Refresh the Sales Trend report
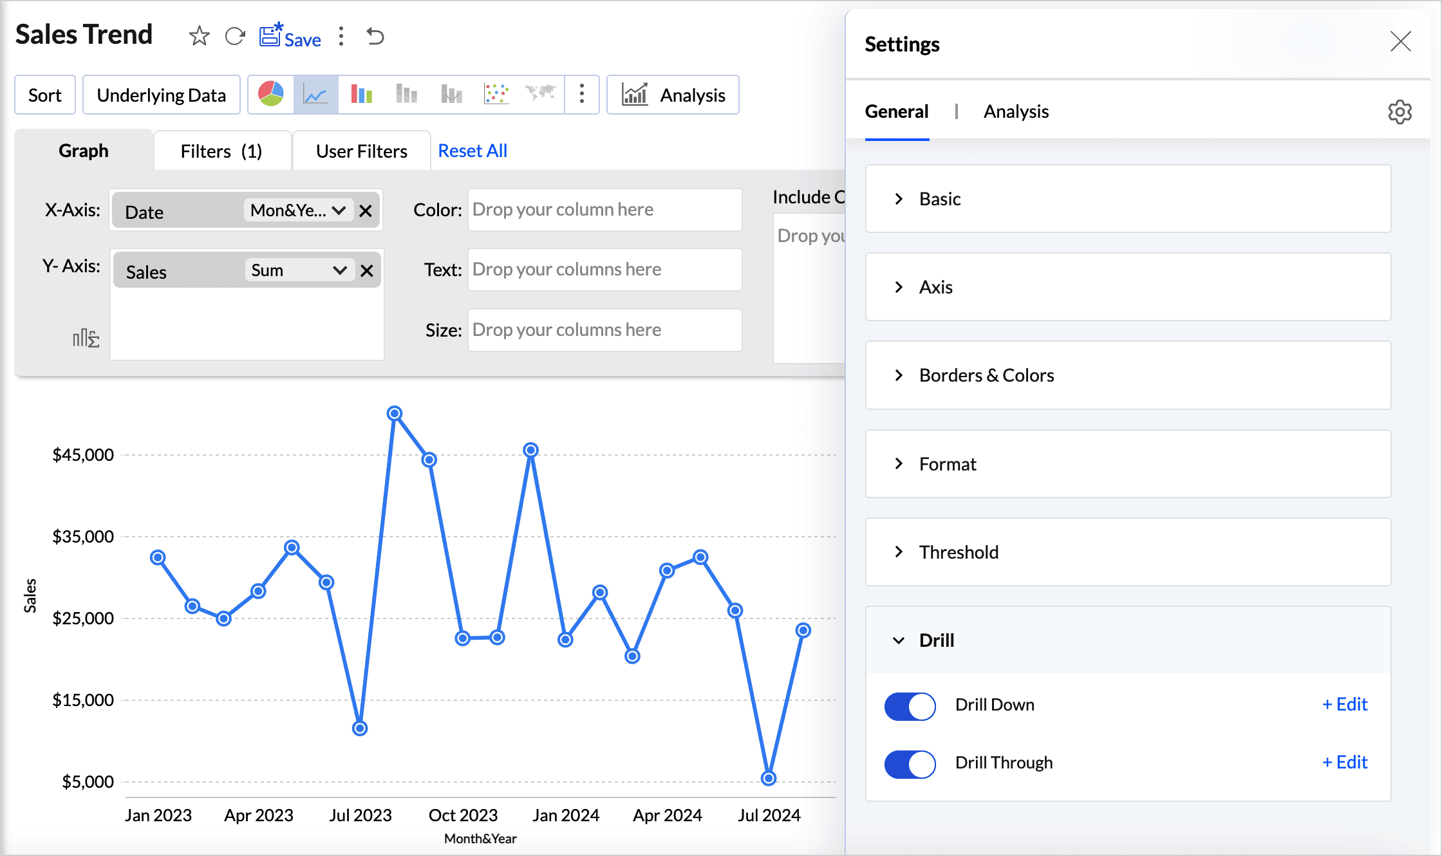The height and width of the screenshot is (856, 1442). click(235, 37)
